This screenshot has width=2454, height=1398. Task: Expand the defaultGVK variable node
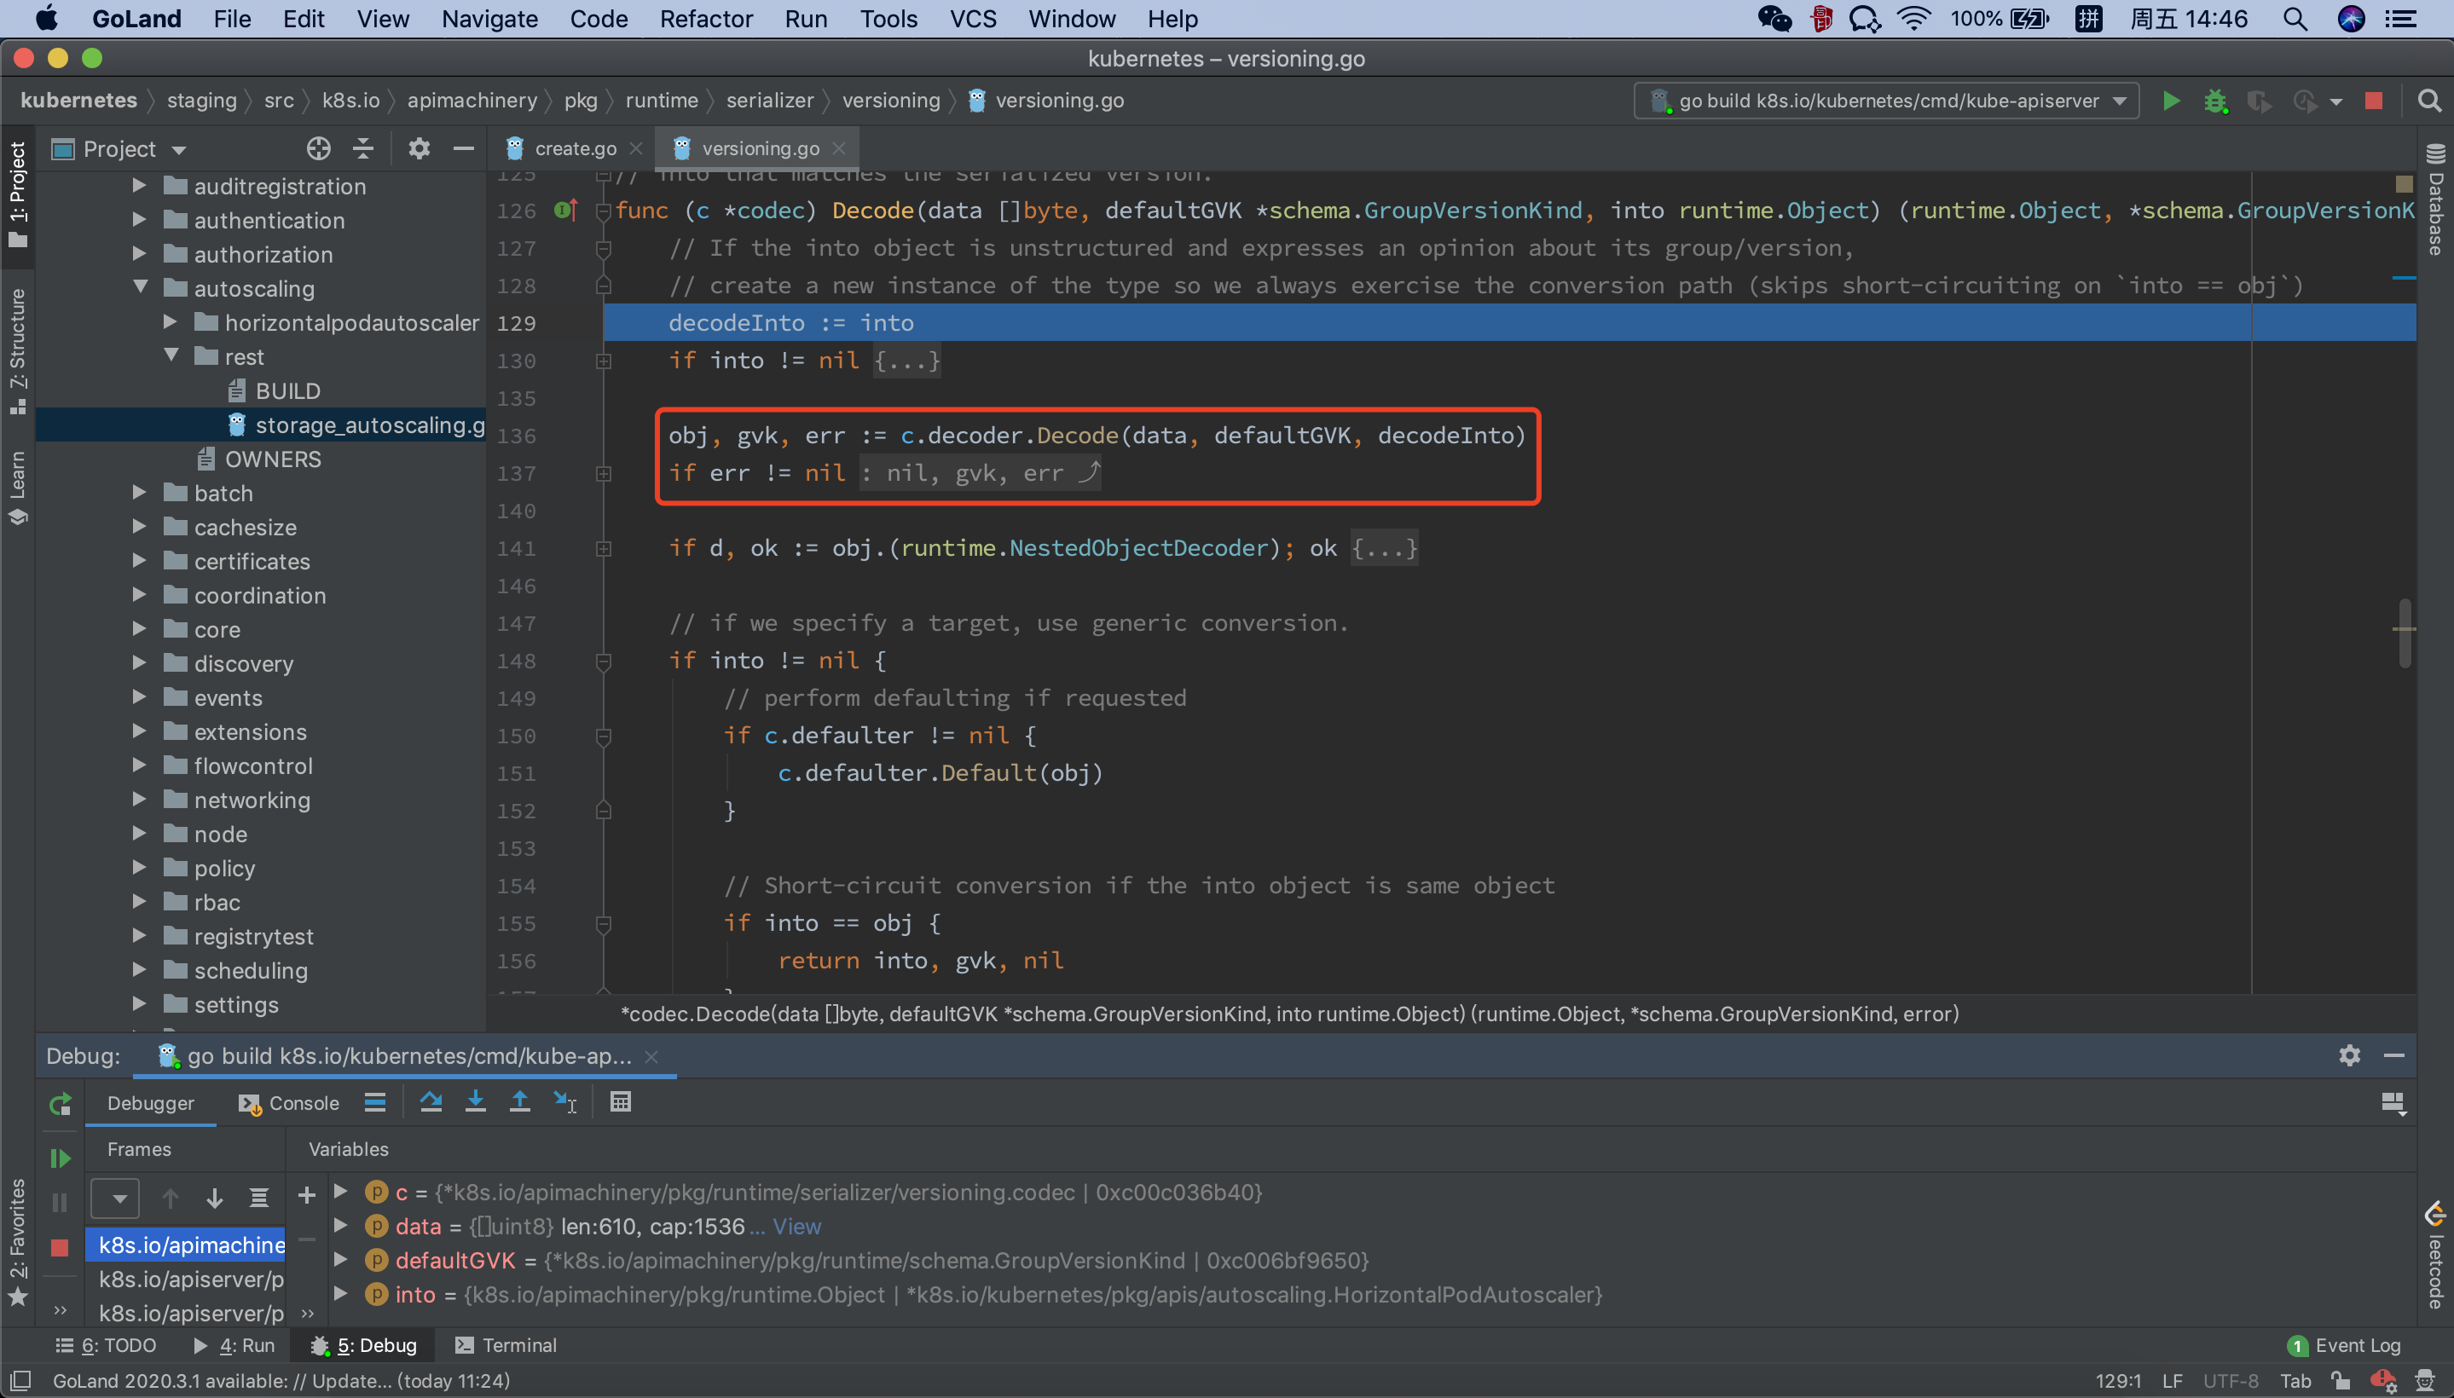tap(340, 1260)
